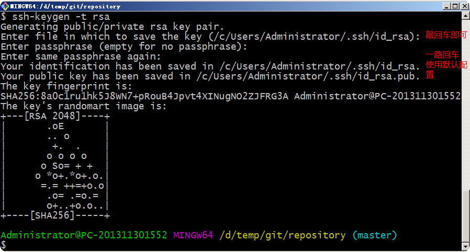Screen dimensions: 470x252
Task: Click the green Administrator@PC-201311301552 prompt text
Action: tap(84, 235)
